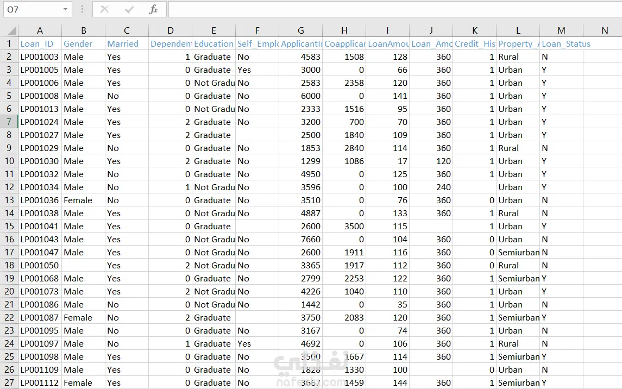This screenshot has height=389, width=622.
Task: Click applicant income value 4583
Action: point(301,57)
